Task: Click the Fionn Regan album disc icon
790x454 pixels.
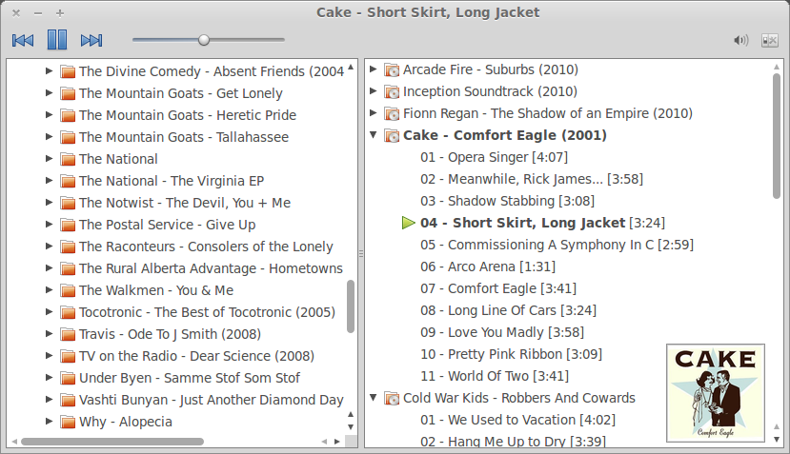Action: [x=392, y=114]
